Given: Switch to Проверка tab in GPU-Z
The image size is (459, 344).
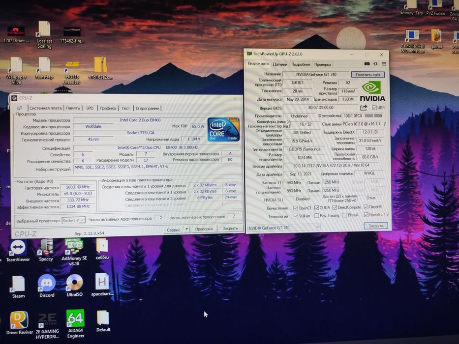Looking at the screenshot, I should (x=323, y=64).
